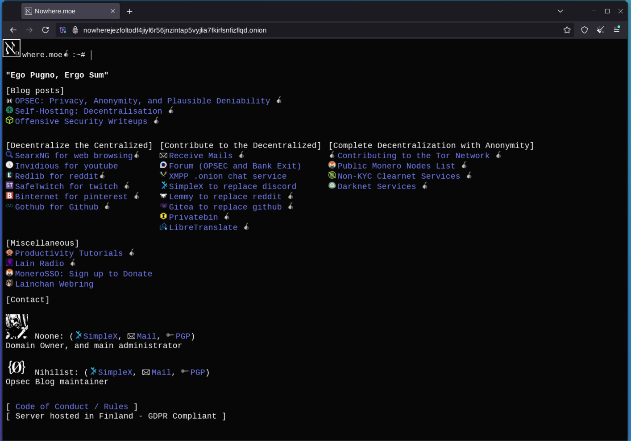Open Darknet Services link
The width and height of the screenshot is (631, 441).
tap(377, 187)
